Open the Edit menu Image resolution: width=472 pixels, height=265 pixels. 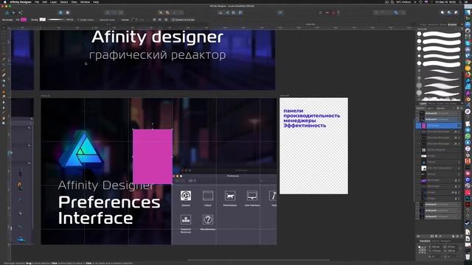pyautogui.click(x=44, y=1)
